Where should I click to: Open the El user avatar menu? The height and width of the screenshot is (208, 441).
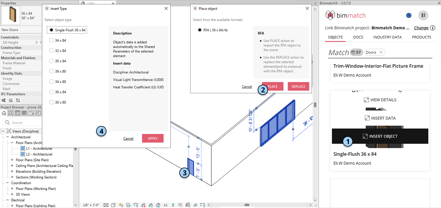[423, 15]
